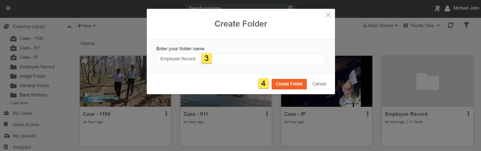
Task: Click the refresh icon in toolbar
Action: (x=451, y=25)
